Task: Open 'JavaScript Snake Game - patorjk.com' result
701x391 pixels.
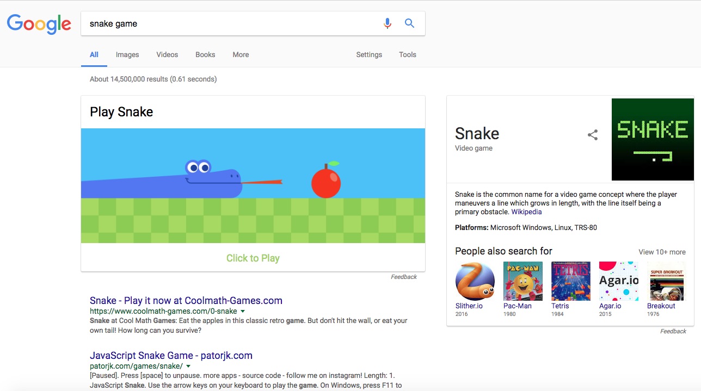Action: tap(171, 355)
